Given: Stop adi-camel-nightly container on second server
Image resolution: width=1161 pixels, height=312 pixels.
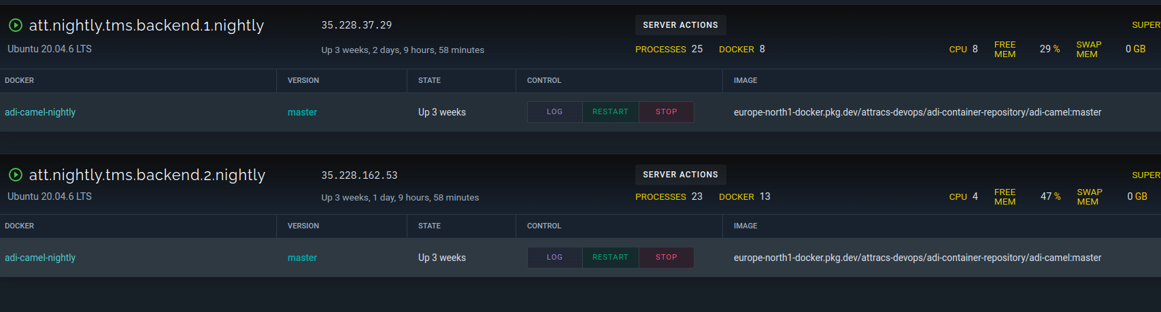Looking at the screenshot, I should (667, 258).
